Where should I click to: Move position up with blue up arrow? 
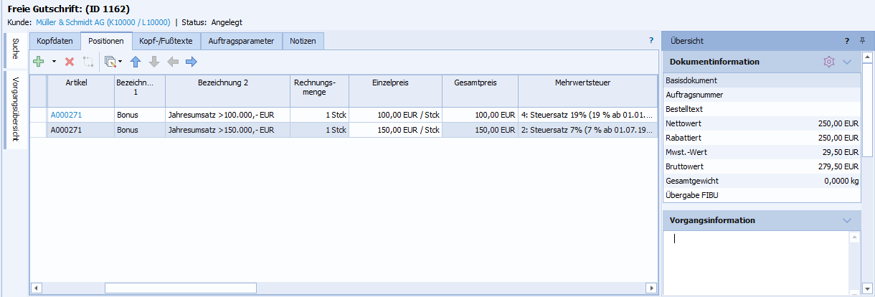[x=136, y=62]
